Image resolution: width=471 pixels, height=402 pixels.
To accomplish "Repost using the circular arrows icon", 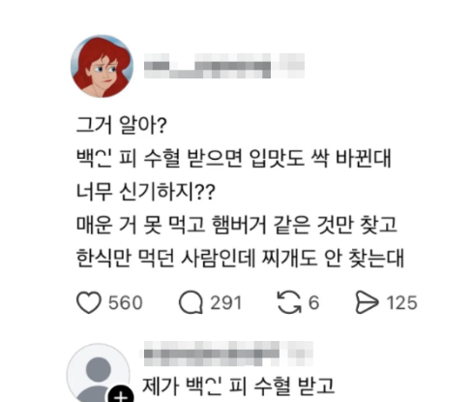I will (x=289, y=302).
